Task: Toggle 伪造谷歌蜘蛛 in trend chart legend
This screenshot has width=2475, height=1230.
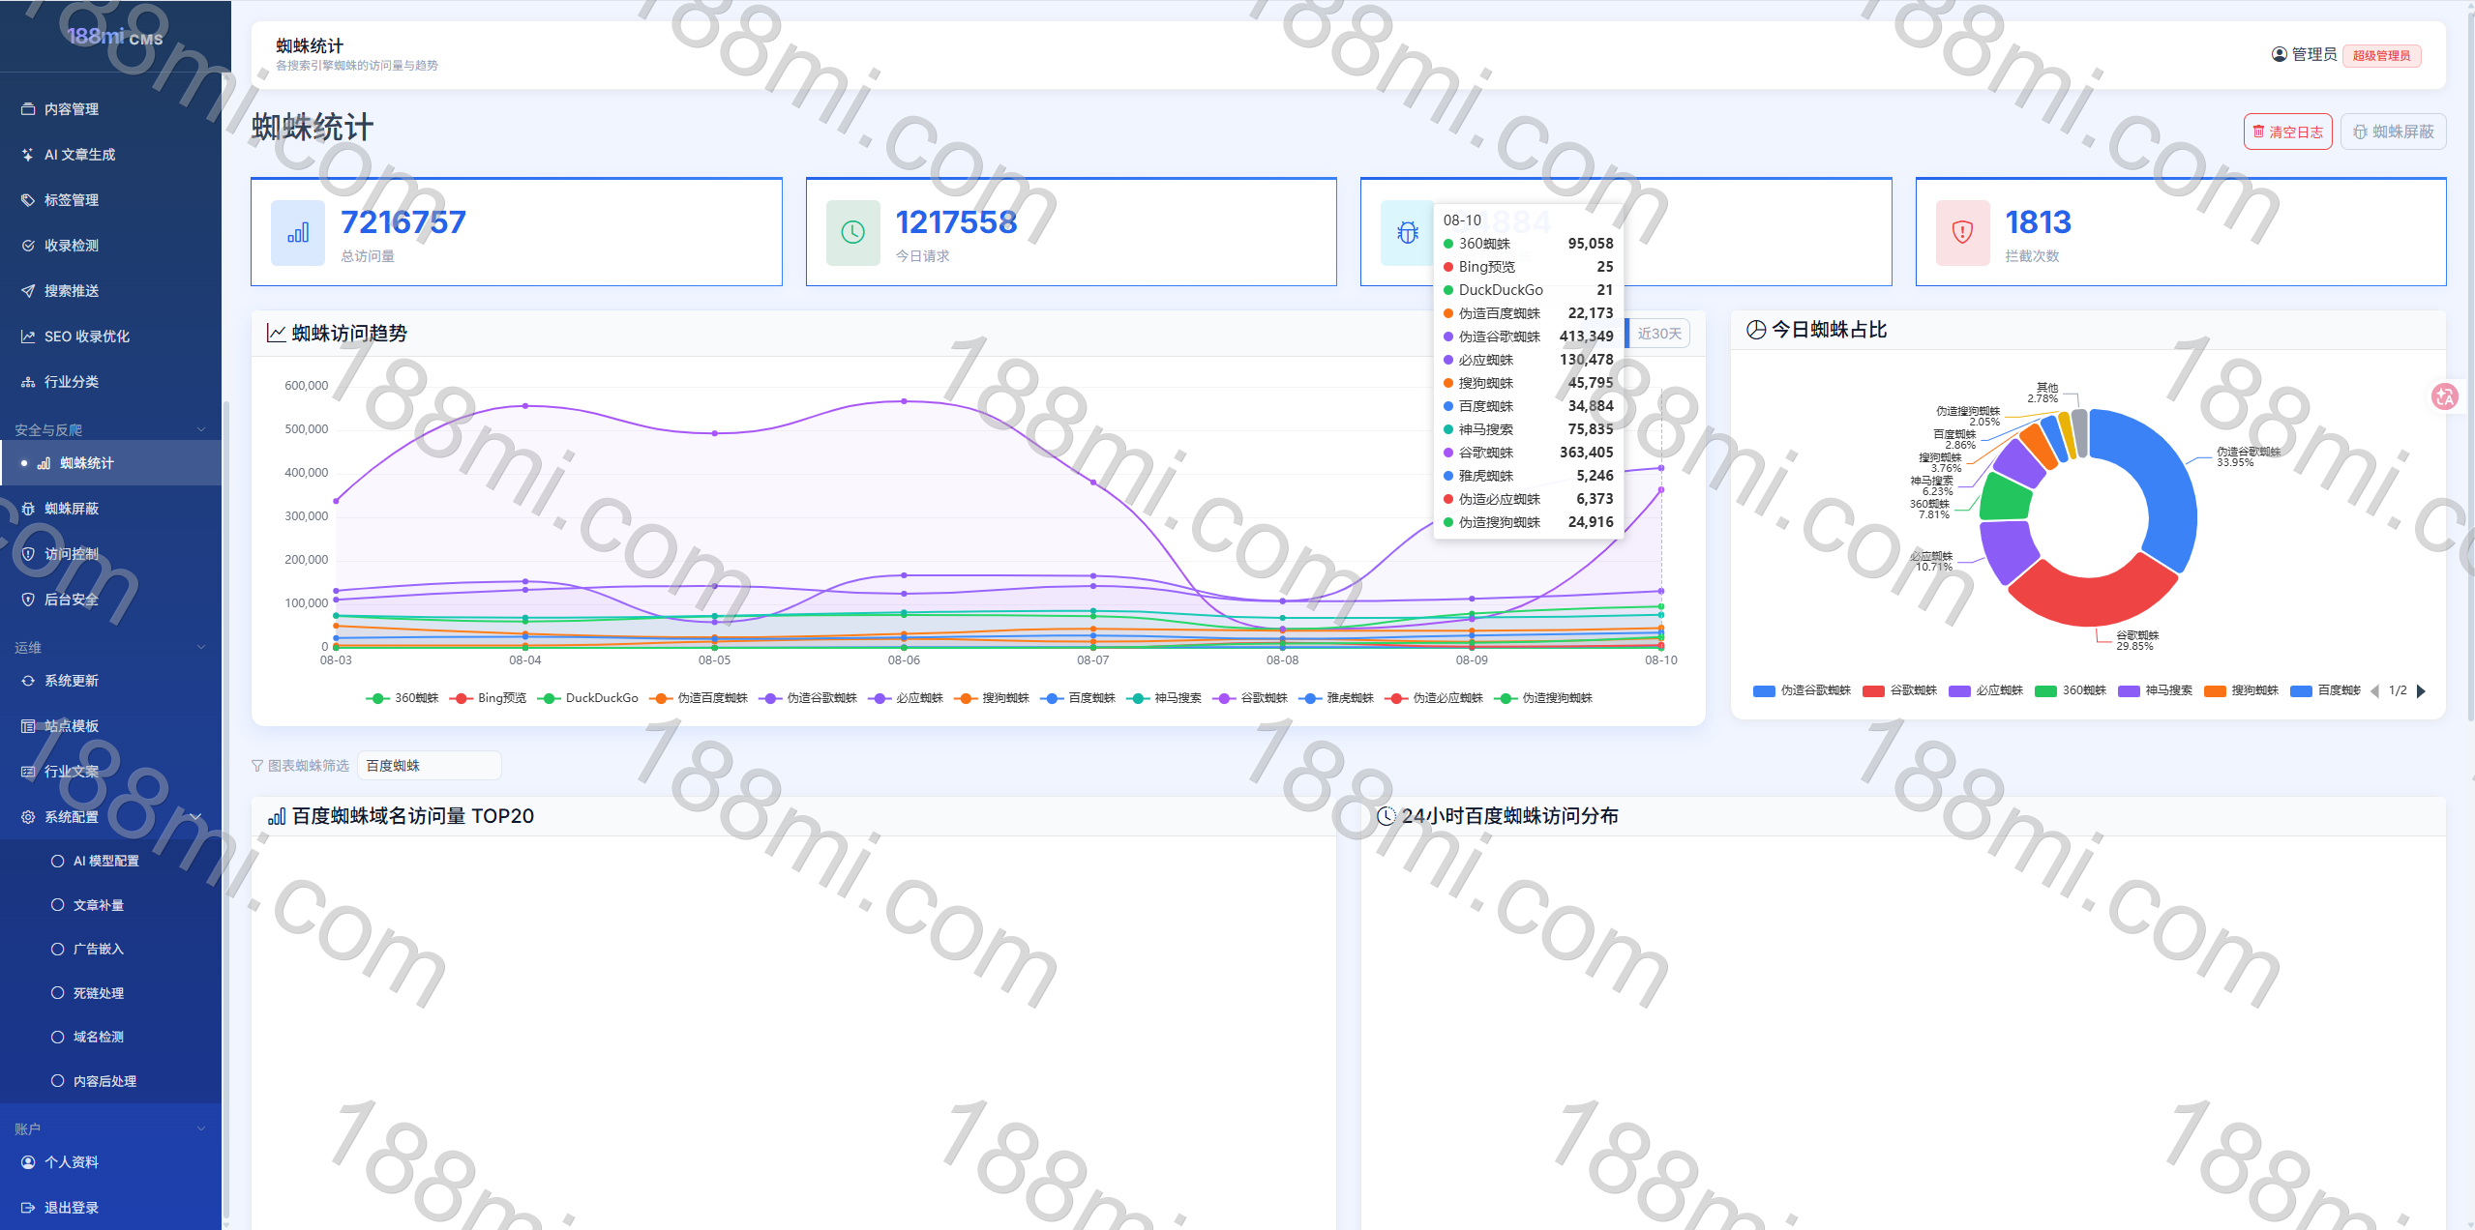Action: pos(808,698)
